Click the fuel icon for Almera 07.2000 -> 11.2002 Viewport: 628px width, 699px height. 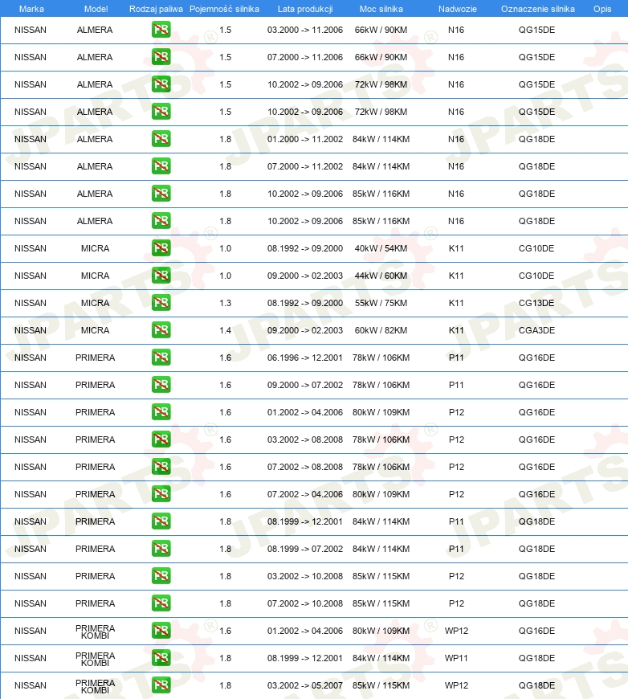[161, 166]
